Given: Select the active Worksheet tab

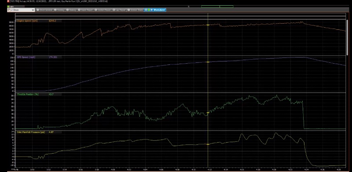Looking at the screenshot, I should (x=155, y=10).
